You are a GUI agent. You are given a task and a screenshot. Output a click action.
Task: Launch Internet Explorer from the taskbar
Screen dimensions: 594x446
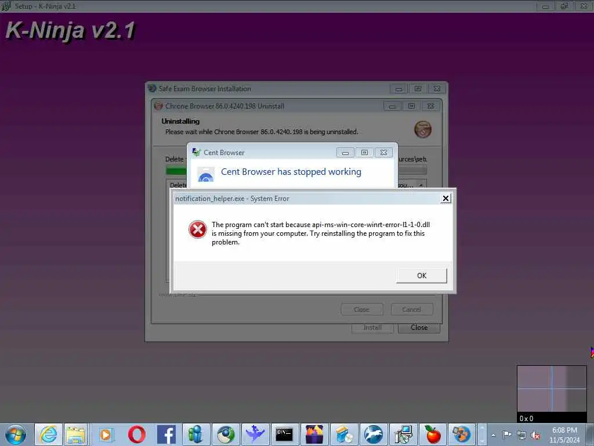click(x=49, y=434)
